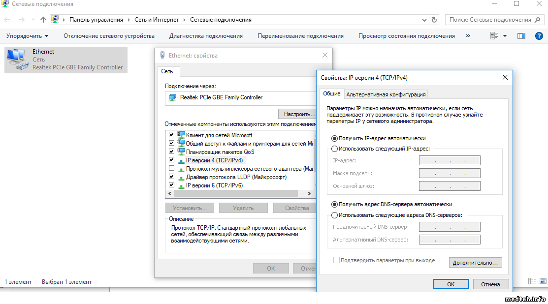Select 'Использовать следующие адреса DNS-серверов' option

[335, 215]
